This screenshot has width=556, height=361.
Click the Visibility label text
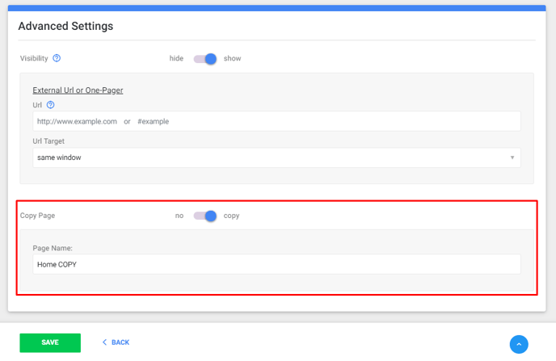tap(34, 58)
